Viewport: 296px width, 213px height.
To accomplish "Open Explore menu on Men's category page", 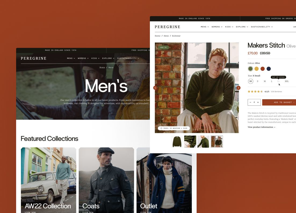I will [108, 58].
